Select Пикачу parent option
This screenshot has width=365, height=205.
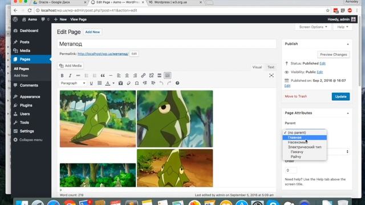pos(305,152)
